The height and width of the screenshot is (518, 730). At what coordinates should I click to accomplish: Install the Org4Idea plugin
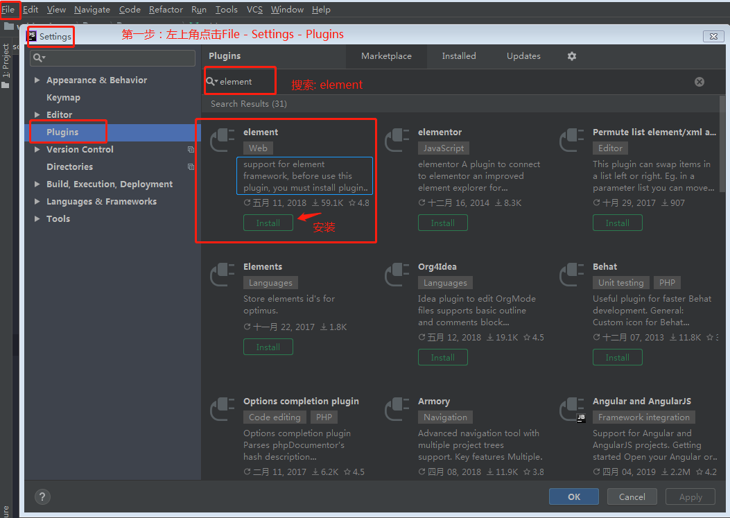coord(443,358)
